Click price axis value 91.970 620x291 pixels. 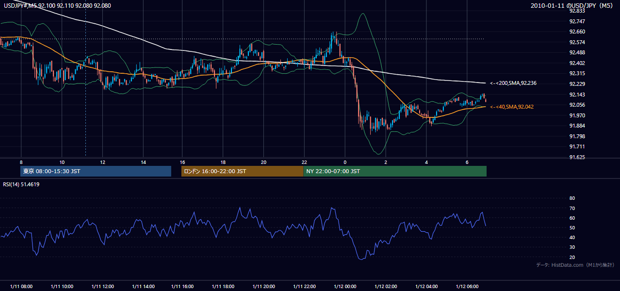click(577, 115)
